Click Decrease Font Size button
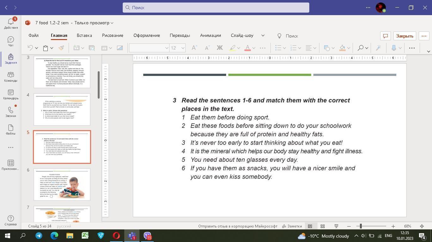Screen dimensions: 432x242 (207, 48)
